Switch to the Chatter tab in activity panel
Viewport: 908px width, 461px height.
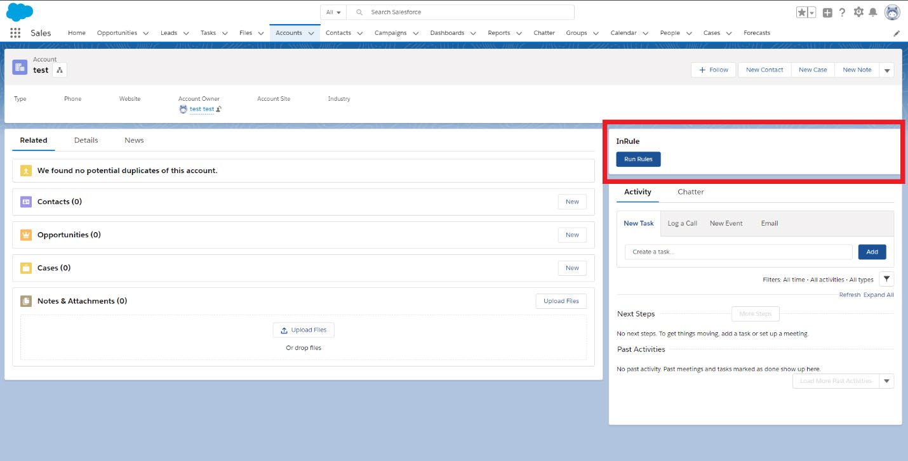tap(691, 192)
